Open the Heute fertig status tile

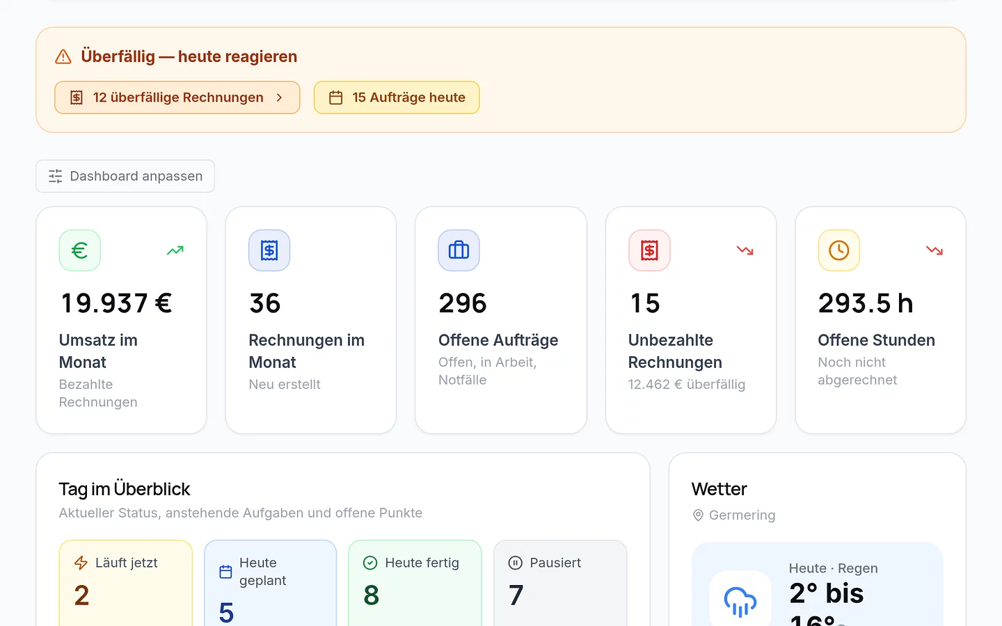415,583
